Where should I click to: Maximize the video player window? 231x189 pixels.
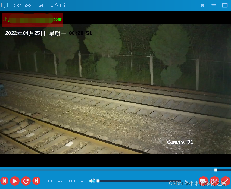click(x=225, y=5)
